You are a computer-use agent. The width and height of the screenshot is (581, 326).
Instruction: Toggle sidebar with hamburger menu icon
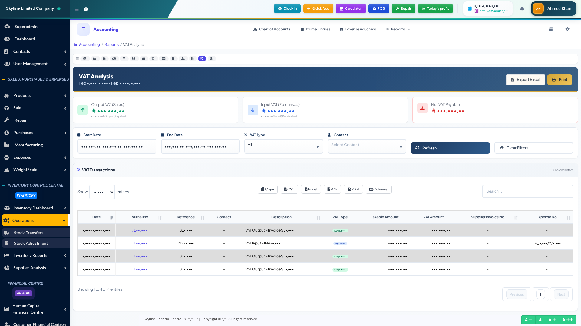(77, 9)
